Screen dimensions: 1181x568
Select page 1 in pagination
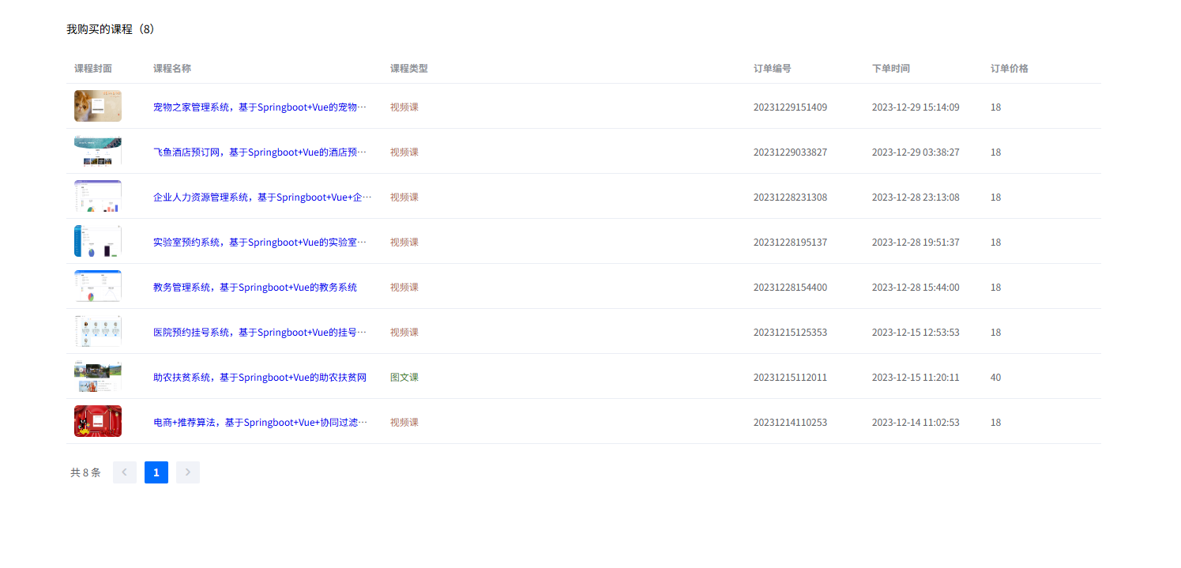click(156, 472)
